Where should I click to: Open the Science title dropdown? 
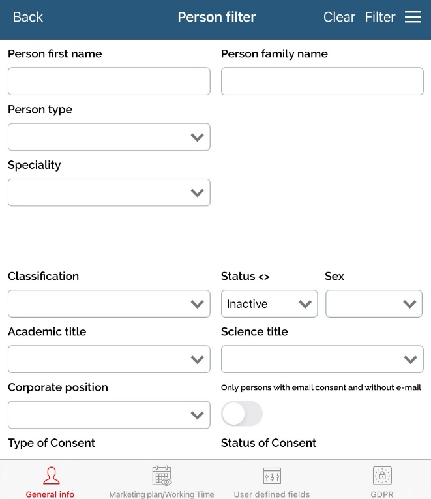pyautogui.click(x=322, y=359)
